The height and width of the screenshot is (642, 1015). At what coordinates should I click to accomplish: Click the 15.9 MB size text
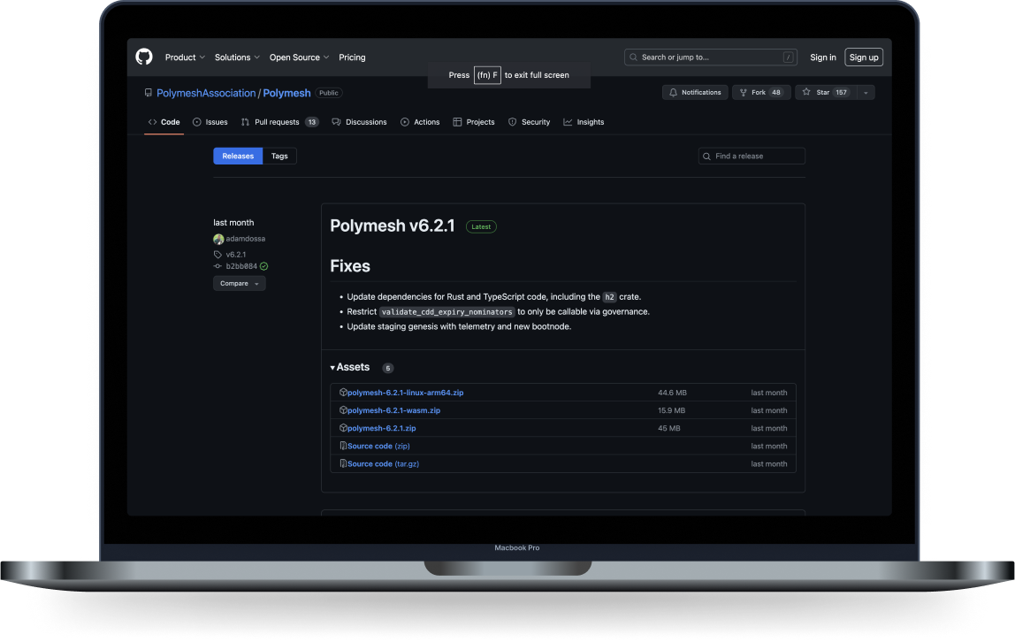tap(671, 410)
